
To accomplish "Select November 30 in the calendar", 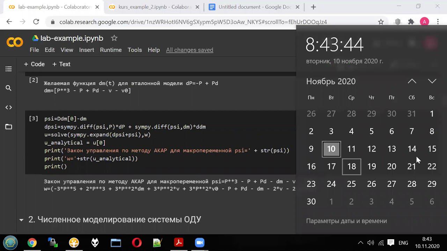I will [311, 201].
